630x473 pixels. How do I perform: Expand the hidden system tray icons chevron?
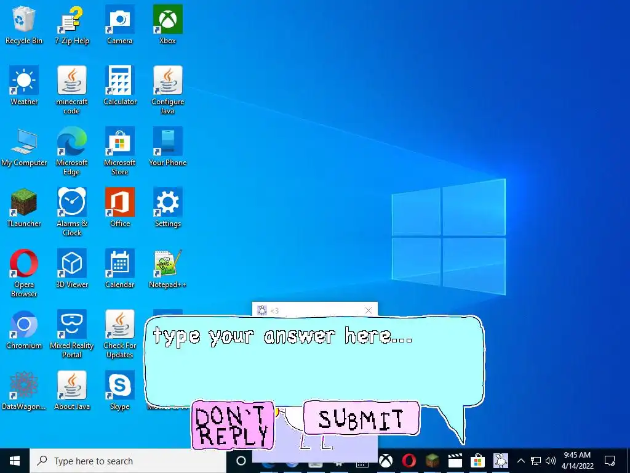(520, 461)
